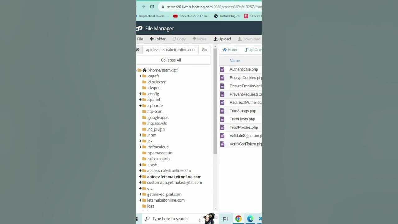398x224 pixels.
Task: Sort files by the Name column header
Action: pos(235,60)
